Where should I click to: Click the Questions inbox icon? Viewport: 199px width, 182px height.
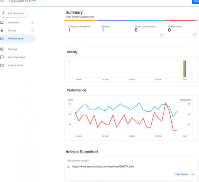click(x=2, y=23)
